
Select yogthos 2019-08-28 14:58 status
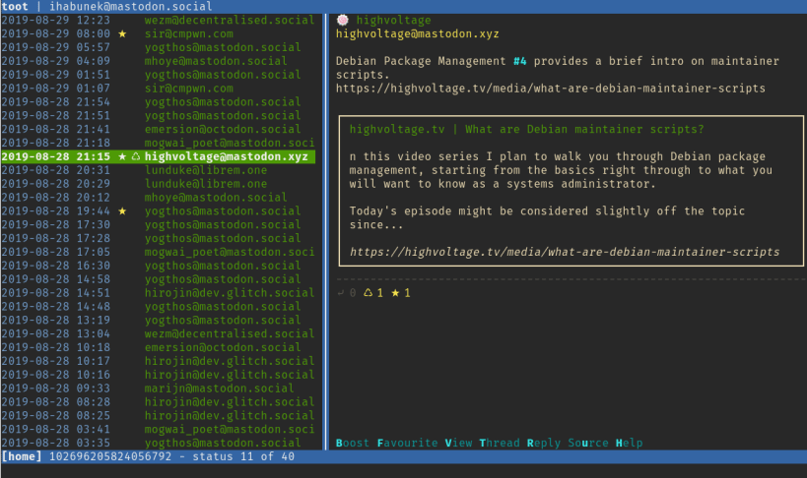(158, 279)
